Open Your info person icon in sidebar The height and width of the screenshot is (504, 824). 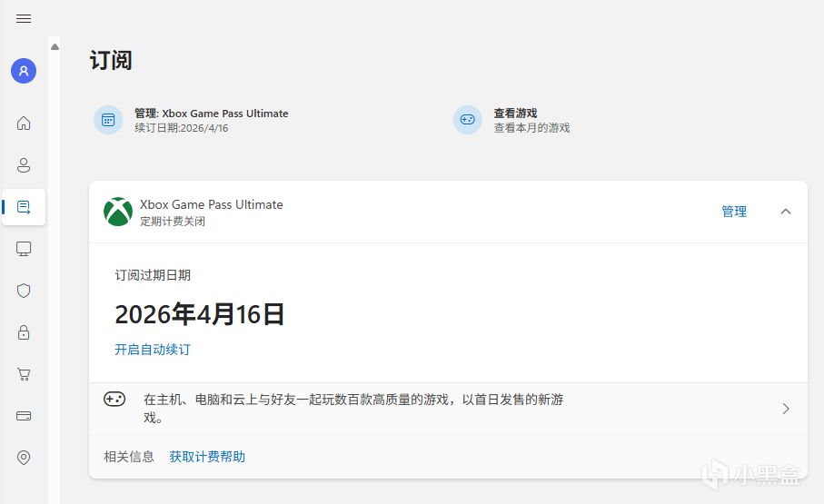24,165
